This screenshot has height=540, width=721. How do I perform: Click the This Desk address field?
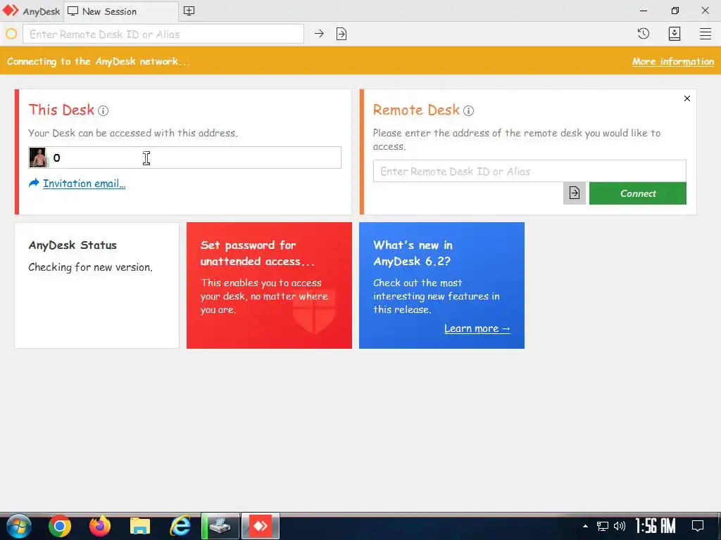click(185, 157)
